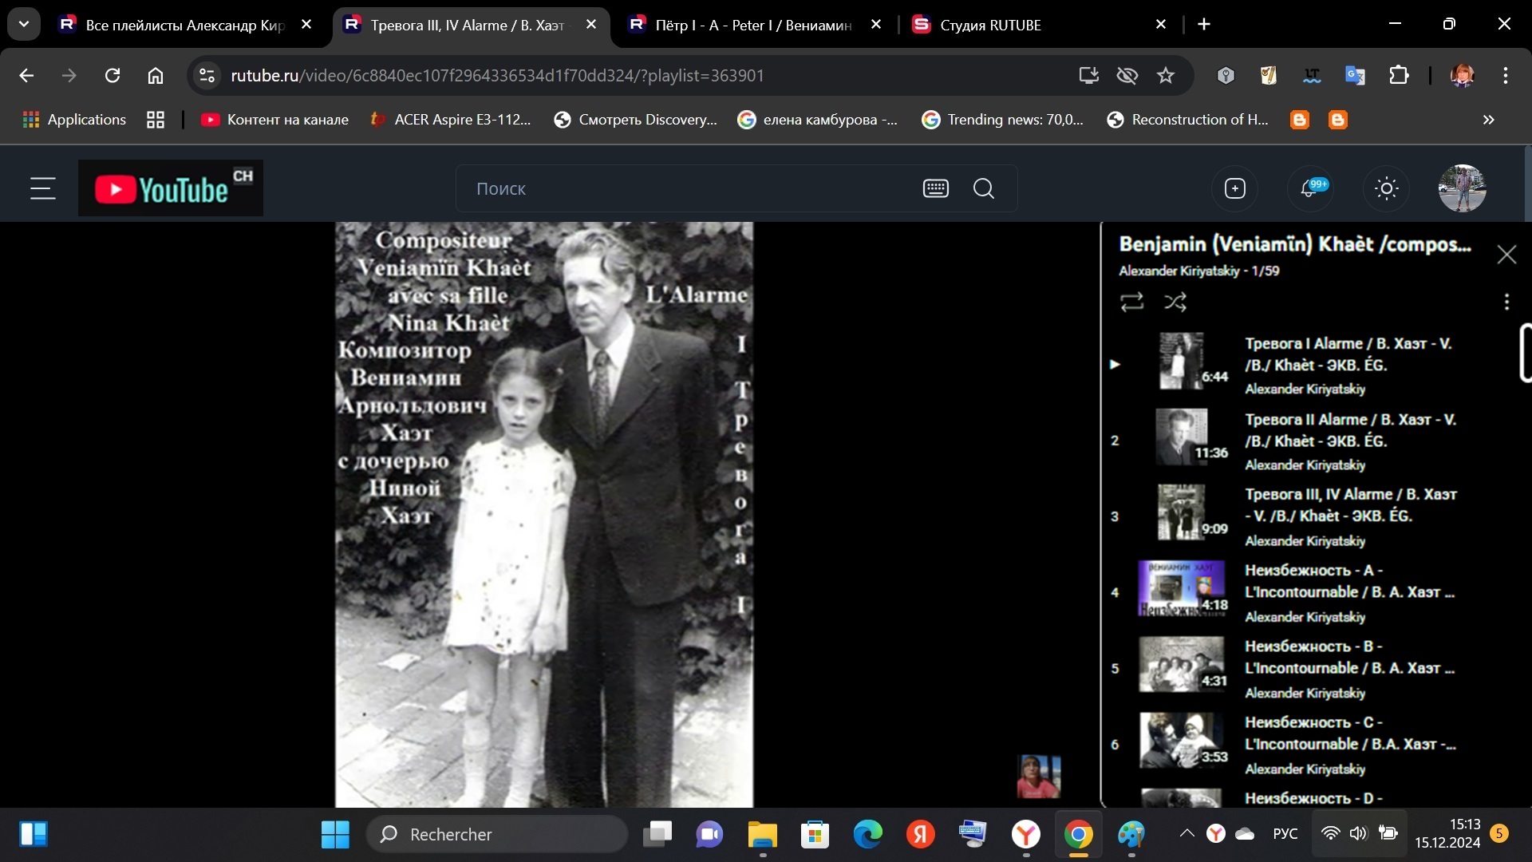This screenshot has height=862, width=1532.
Task: Close the playlist panel
Action: [1506, 255]
